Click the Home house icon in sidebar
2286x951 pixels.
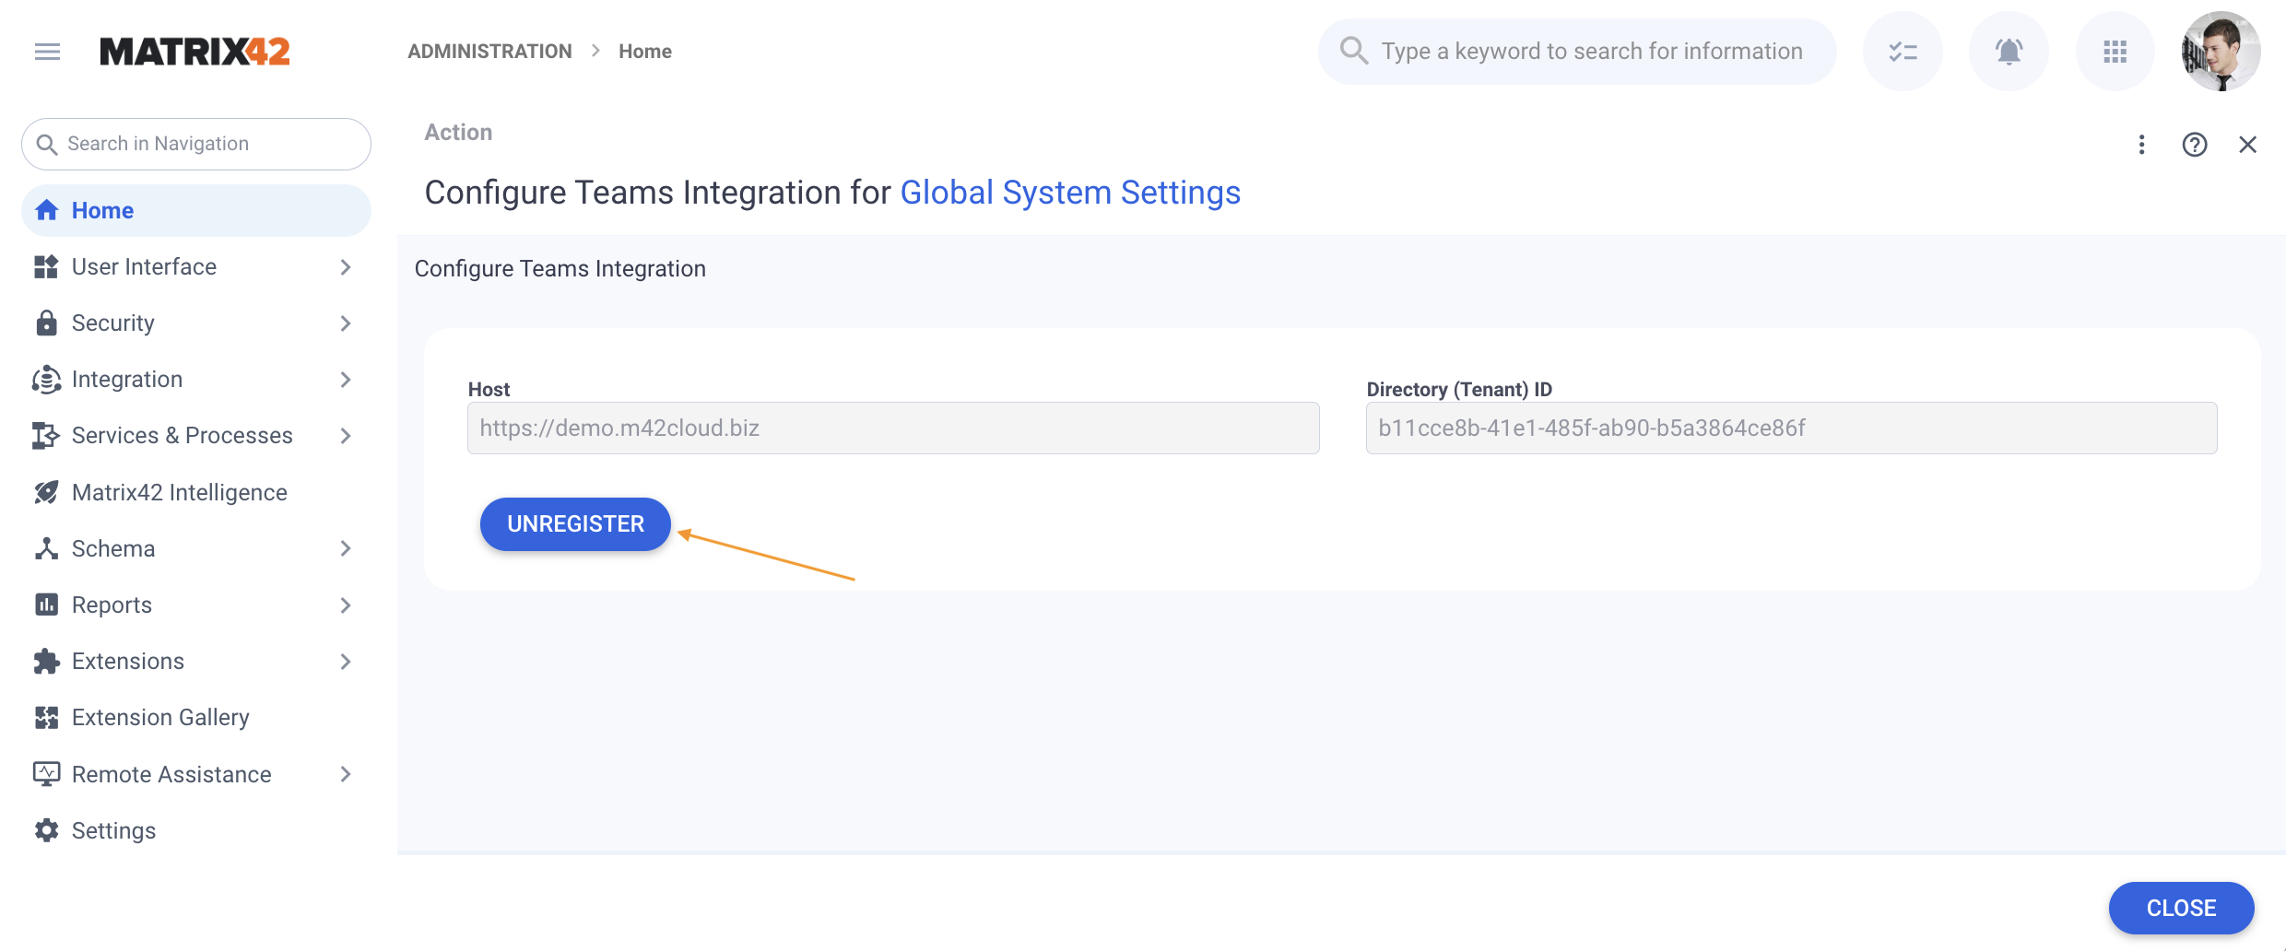pyautogui.click(x=47, y=210)
